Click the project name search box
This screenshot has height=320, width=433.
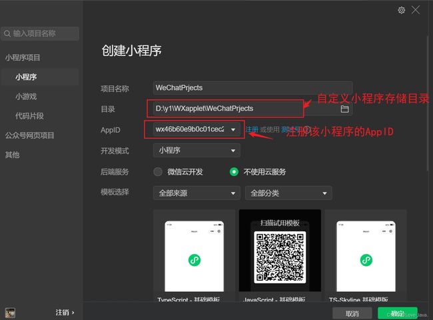[40, 34]
